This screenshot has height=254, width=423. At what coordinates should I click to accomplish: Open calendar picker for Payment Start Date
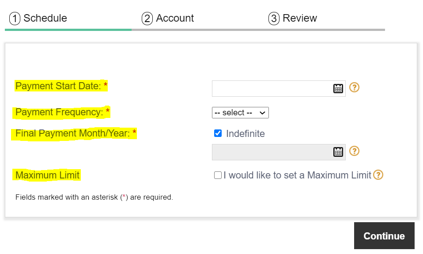click(x=338, y=88)
